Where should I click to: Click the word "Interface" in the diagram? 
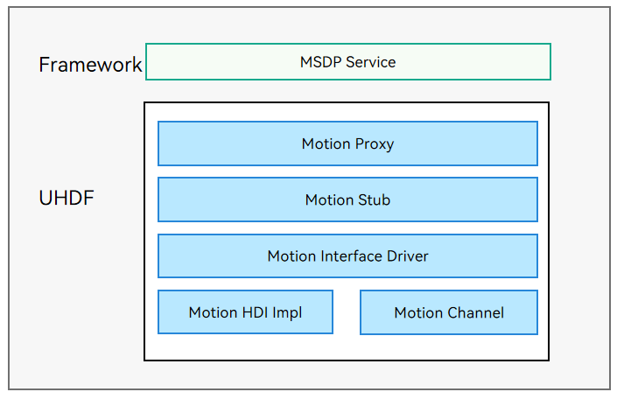click(355, 256)
